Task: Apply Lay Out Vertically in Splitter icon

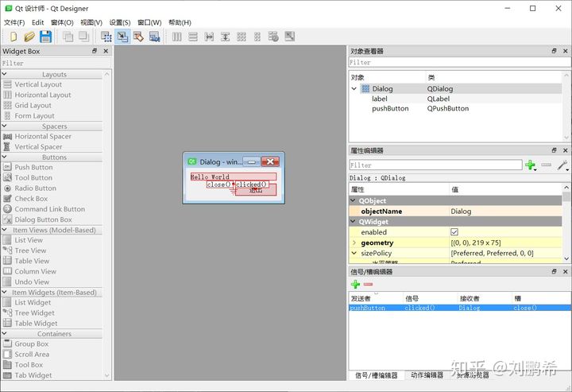Action: click(x=225, y=37)
